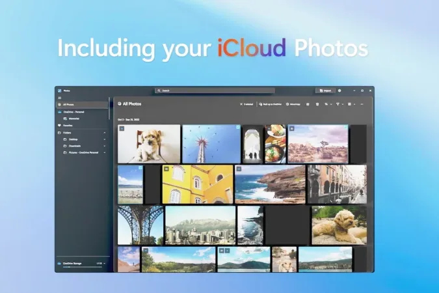
Task: Open the Sort dropdown arrow
Action: (331, 104)
